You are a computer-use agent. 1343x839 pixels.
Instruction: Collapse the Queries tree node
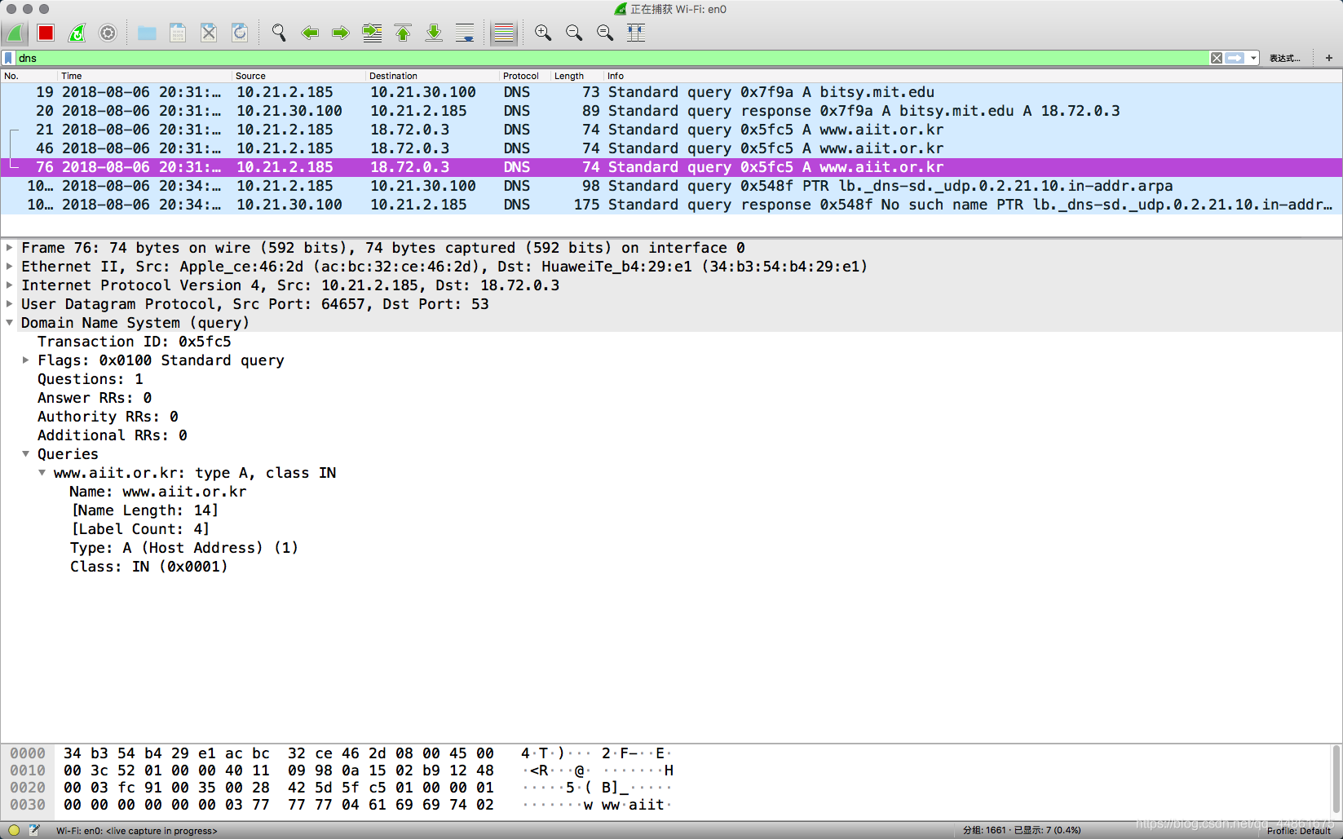point(26,453)
